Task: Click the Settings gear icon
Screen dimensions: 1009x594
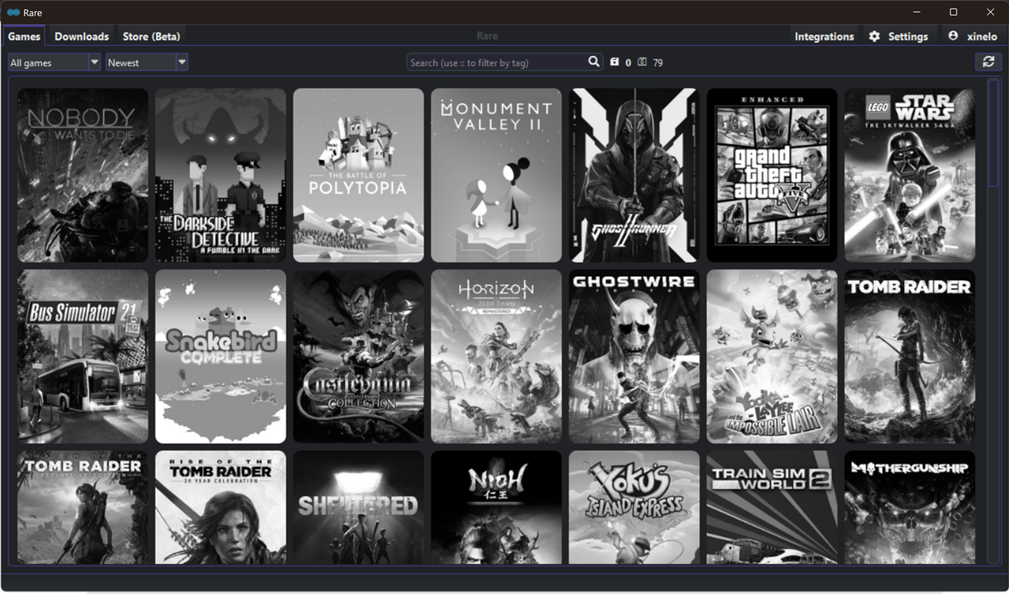Action: (874, 36)
